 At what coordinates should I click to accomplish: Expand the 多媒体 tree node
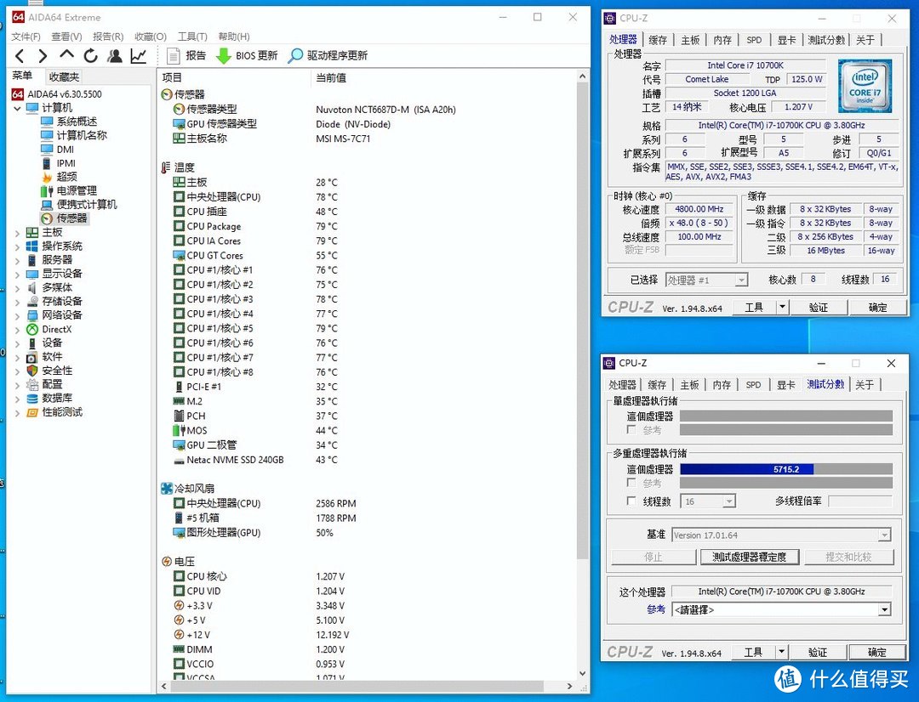(17, 287)
